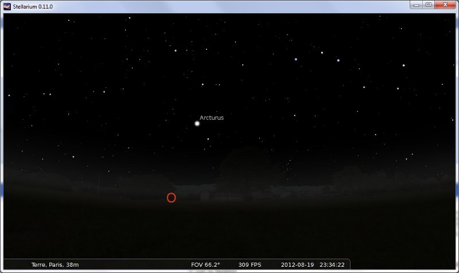Viewport: 459px width, 273px height.
Task: Click the location text Terre, Paris, 38m
Action: [x=55, y=265]
